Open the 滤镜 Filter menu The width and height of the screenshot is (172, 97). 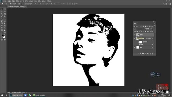(31, 1)
